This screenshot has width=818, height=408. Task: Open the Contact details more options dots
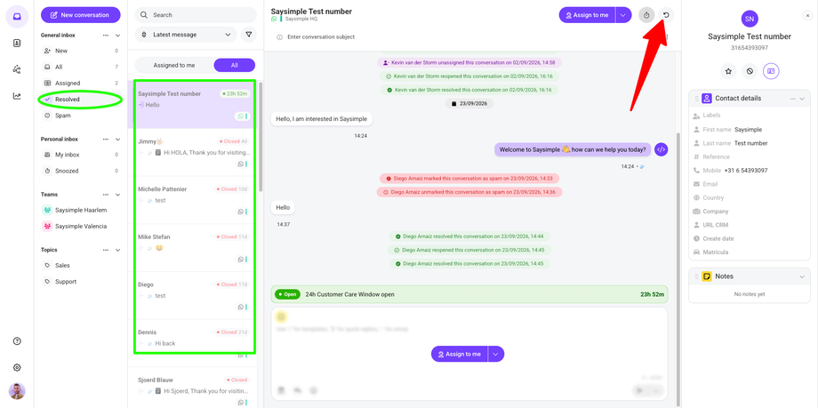click(793, 98)
